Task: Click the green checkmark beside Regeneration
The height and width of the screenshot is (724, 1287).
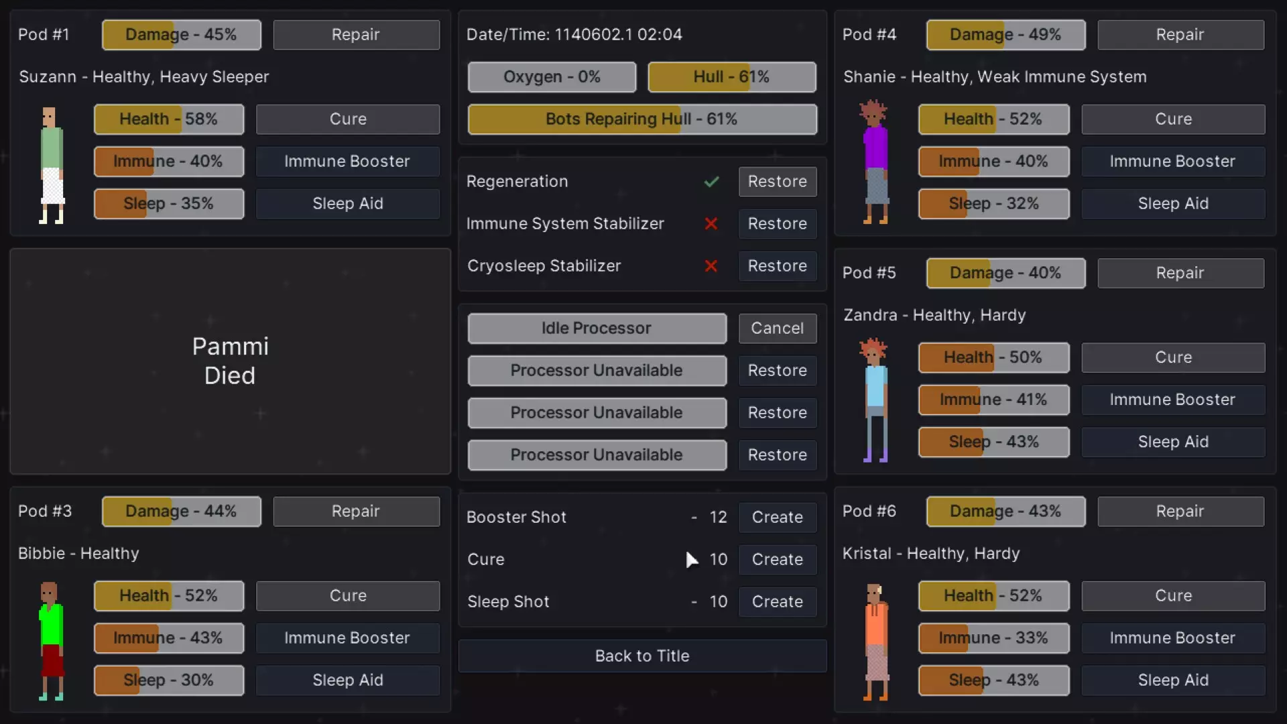Action: coord(711,182)
